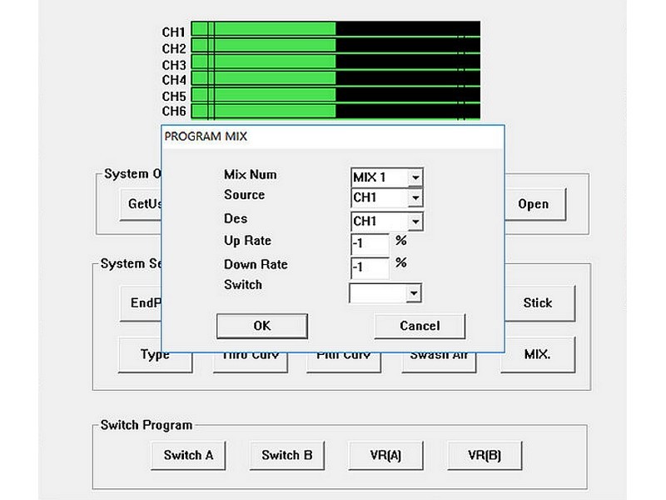Screen dimensions: 666x500
Task: Open the Mix Num dropdown arrow
Action: 415,177
